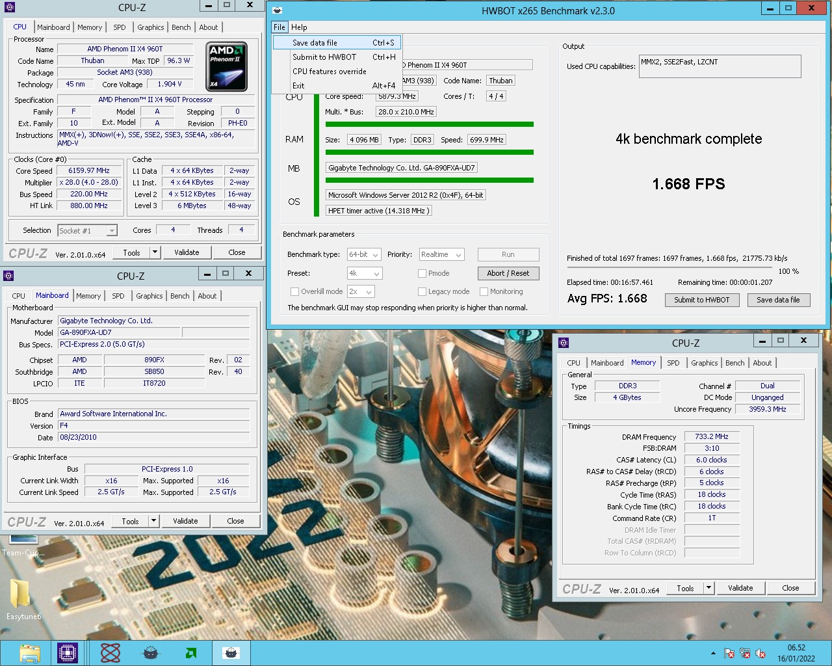Toggle the Overkill mode checkbox

[x=294, y=291]
